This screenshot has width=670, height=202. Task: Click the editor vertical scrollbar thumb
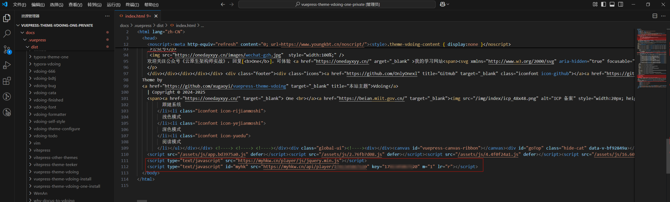tap(668, 156)
